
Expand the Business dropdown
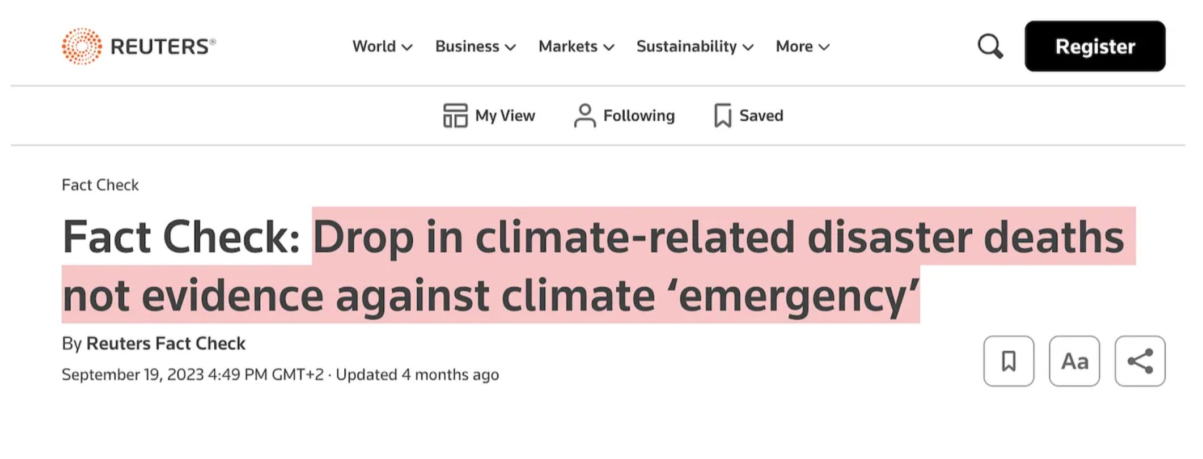(x=511, y=48)
